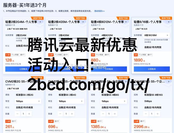The width and height of the screenshot is (174, 133).
Task: Select region tag in CVM2核2G S5 card
Action: [x=13, y=89]
